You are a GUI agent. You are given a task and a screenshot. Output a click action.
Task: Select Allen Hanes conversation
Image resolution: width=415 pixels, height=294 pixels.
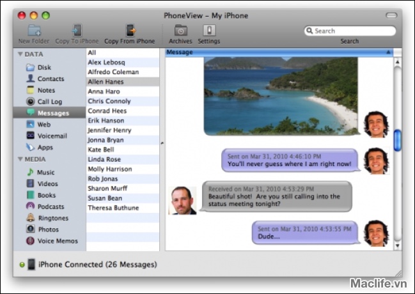pos(123,82)
